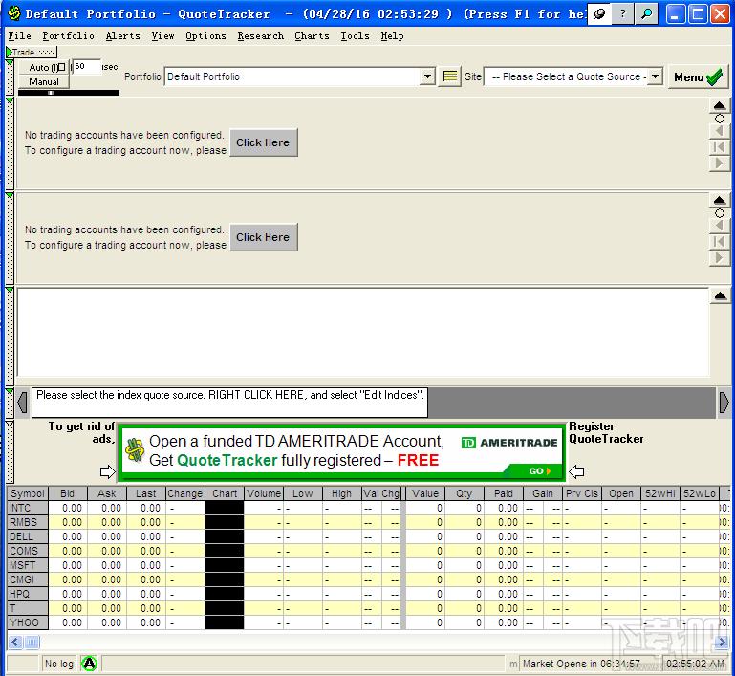This screenshot has height=676, width=735.
Task: Click the question mark help icon in title bar
Action: (x=622, y=14)
